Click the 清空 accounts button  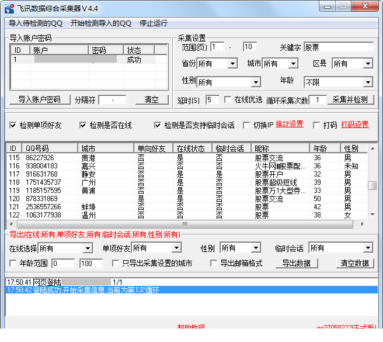coord(152,99)
